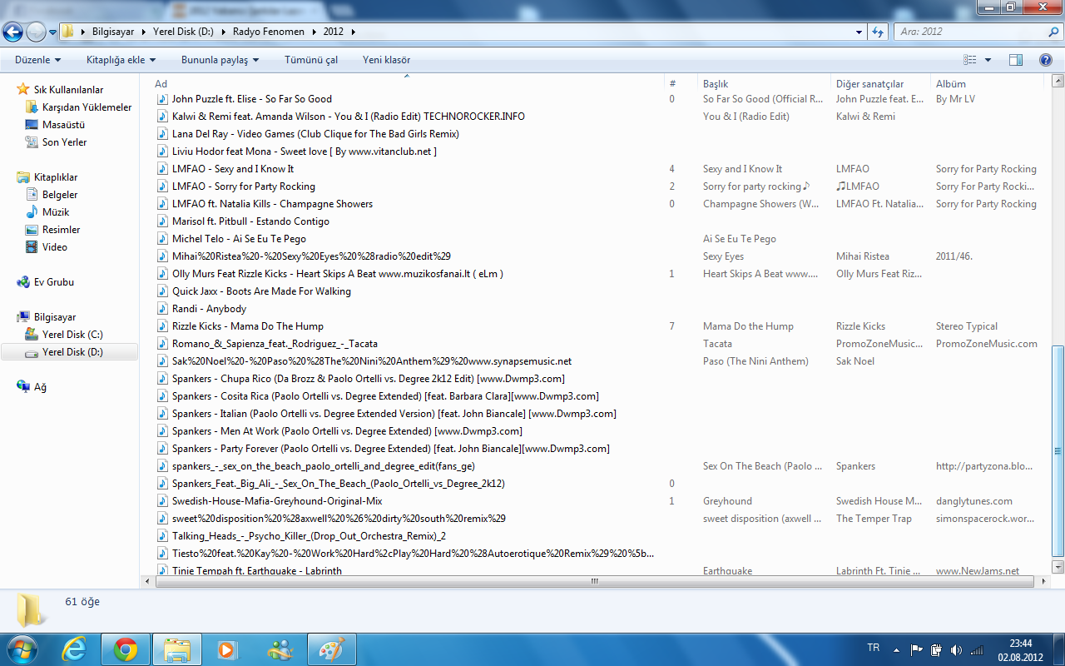1065x666 pixels.
Task: Click the TR language indicator
Action: 873,648
